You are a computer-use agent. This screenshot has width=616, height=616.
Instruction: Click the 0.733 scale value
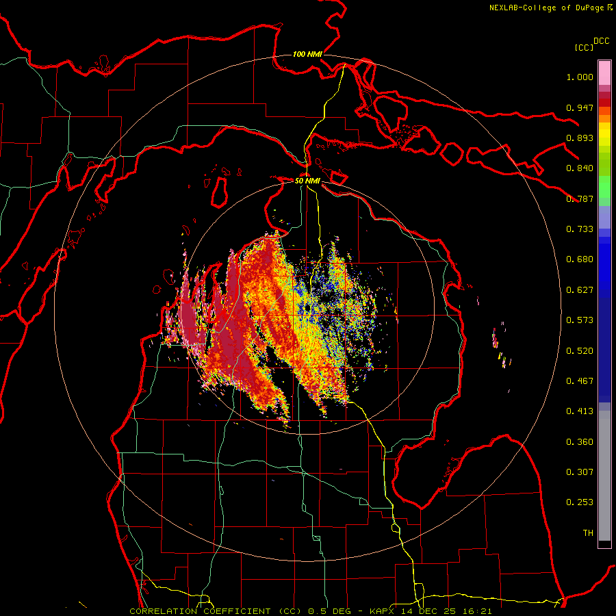(x=580, y=229)
